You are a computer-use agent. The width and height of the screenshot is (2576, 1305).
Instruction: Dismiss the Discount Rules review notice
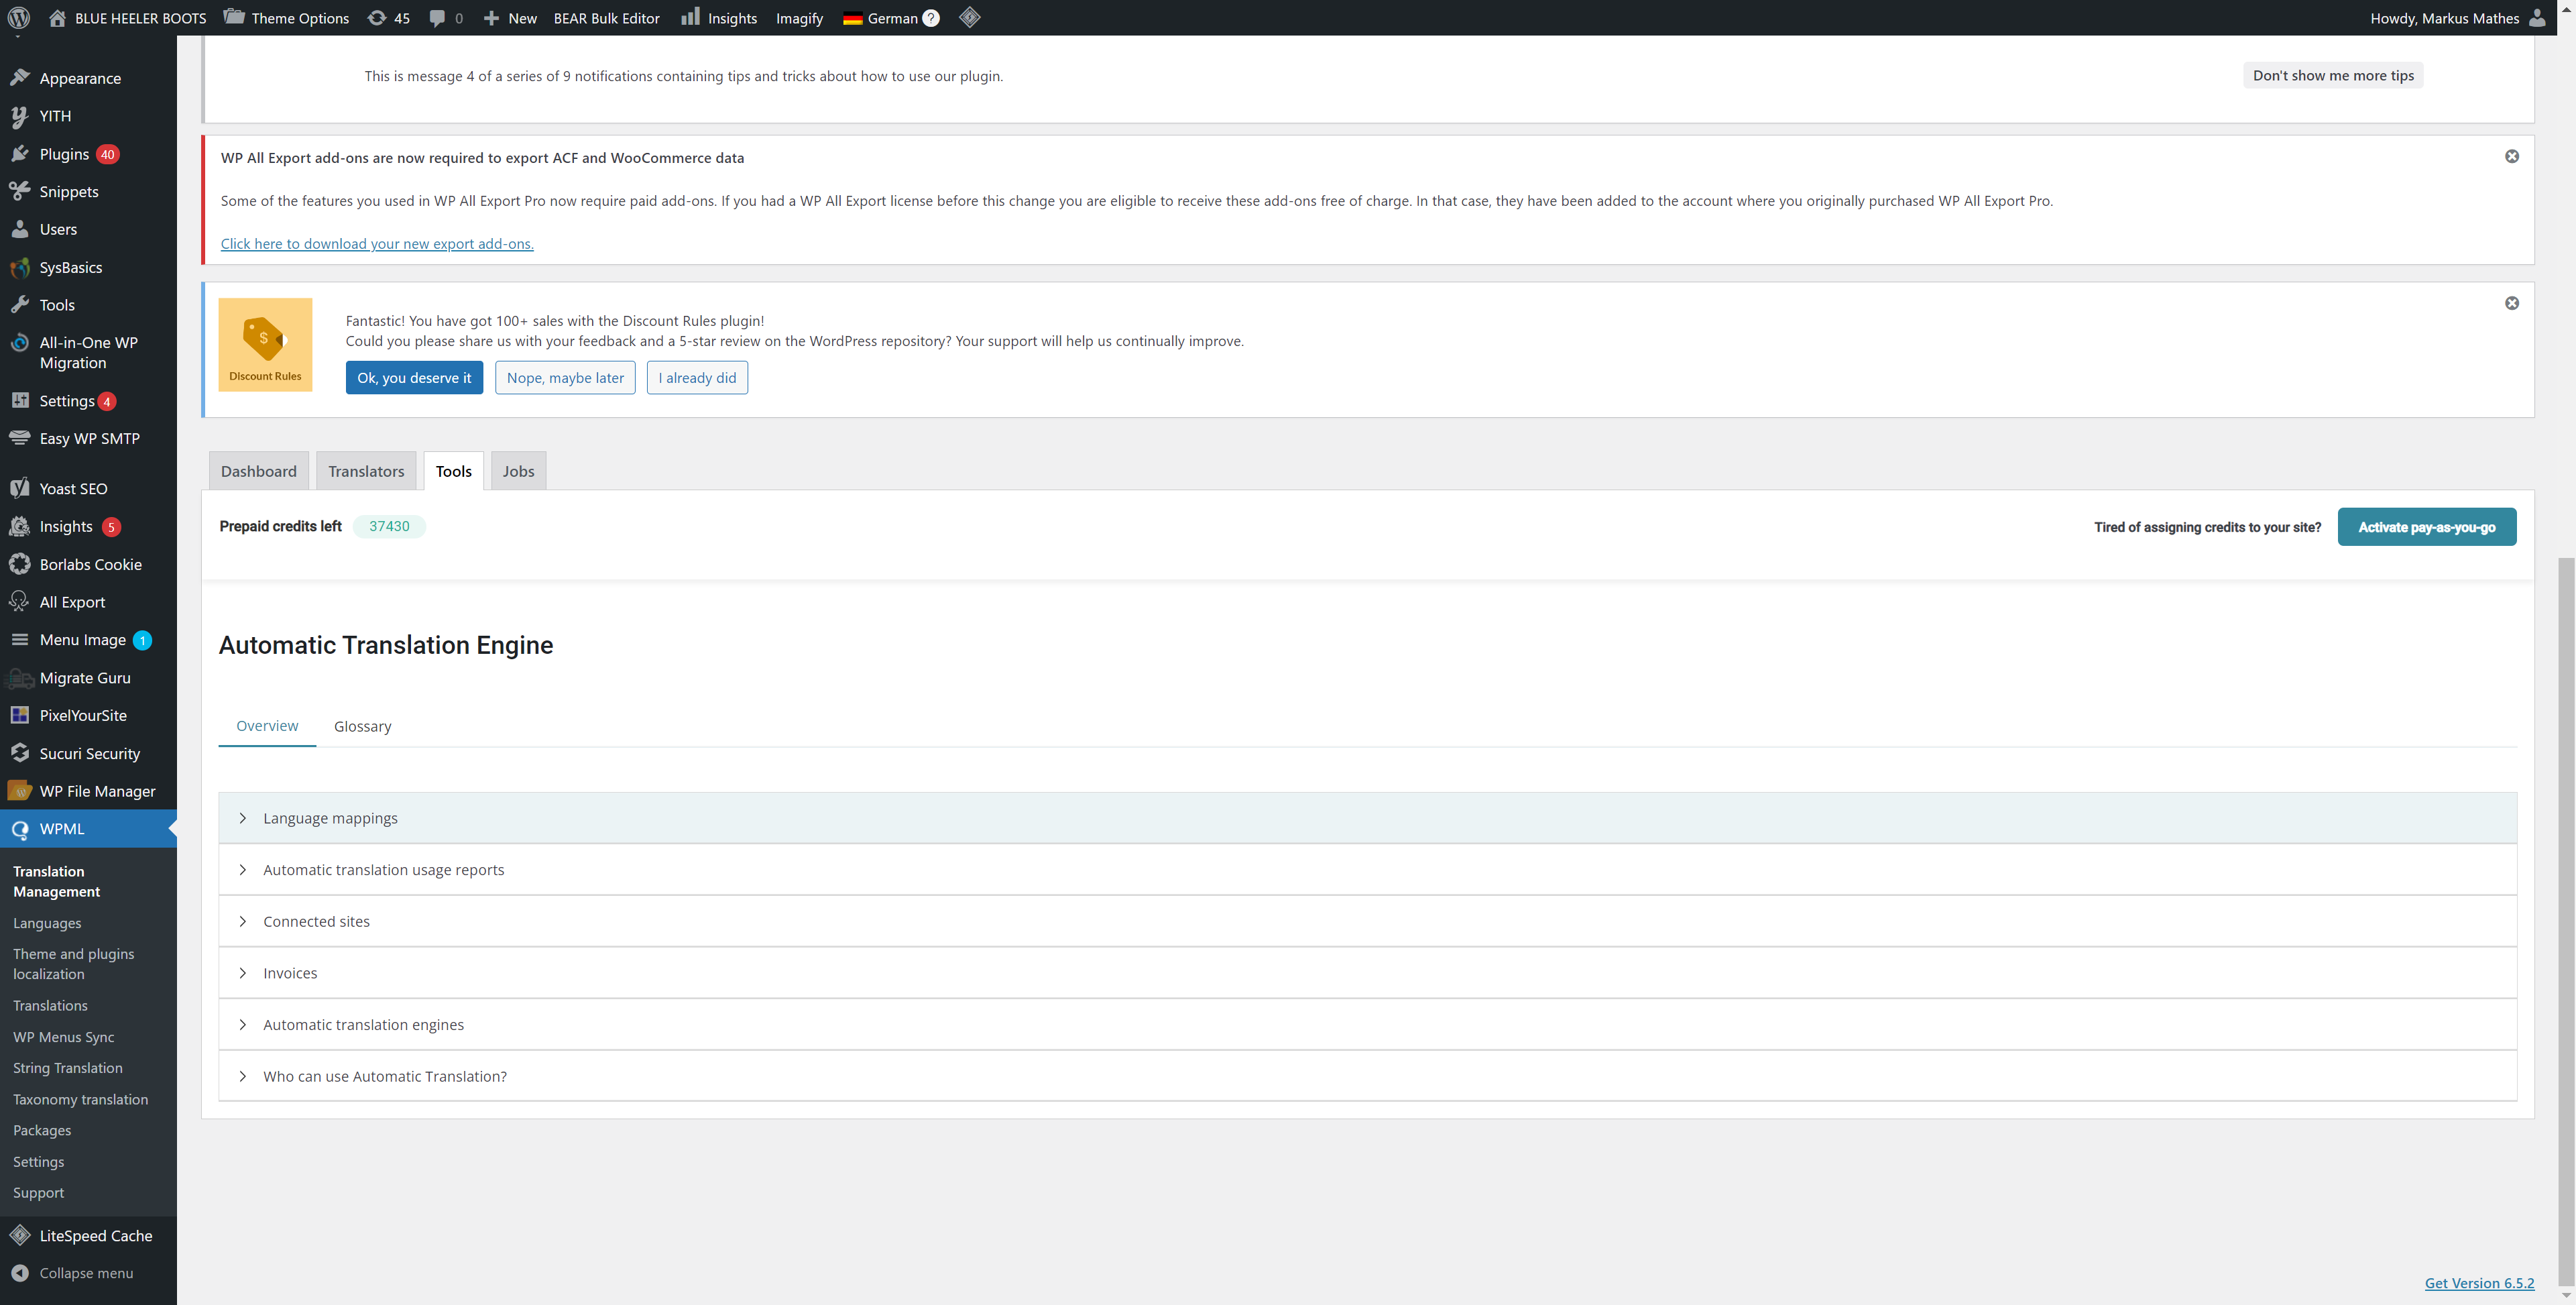pos(2511,304)
